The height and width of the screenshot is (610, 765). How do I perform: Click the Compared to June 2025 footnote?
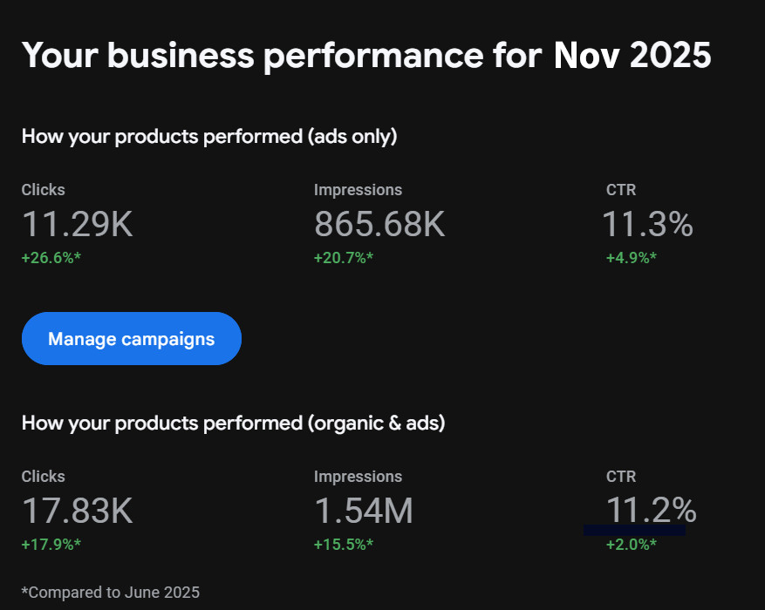(x=111, y=592)
